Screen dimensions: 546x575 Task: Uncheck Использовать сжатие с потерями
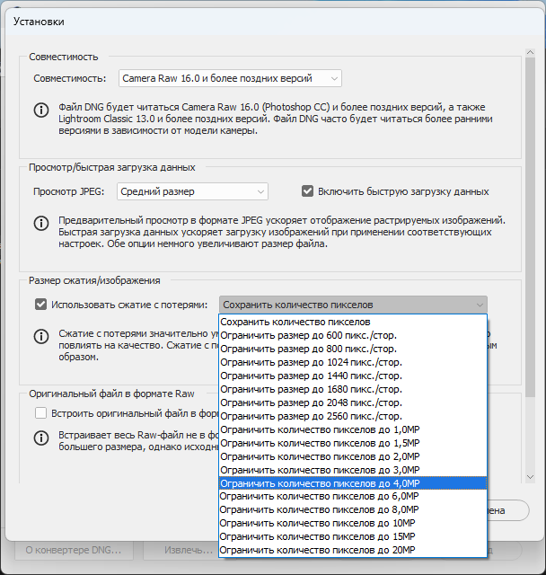point(41,305)
